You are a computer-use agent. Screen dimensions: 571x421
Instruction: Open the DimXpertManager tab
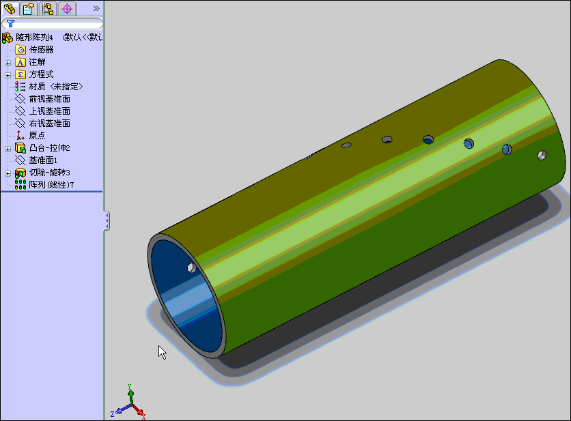67,8
